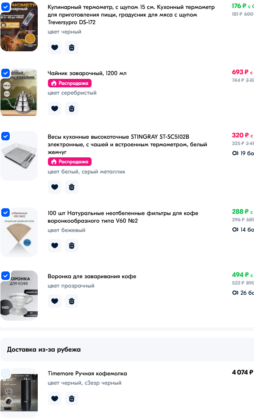Delete Воронка для заваривания кофе from cart
The width and height of the screenshot is (254, 419).
72,301
